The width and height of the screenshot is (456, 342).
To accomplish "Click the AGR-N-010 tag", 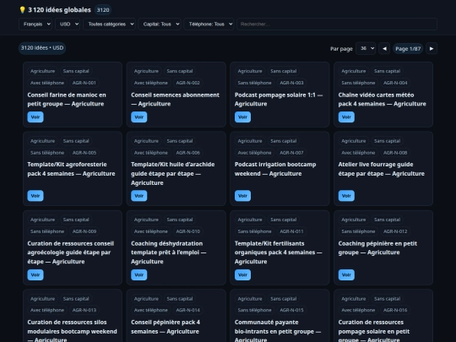I will (x=187, y=231).
